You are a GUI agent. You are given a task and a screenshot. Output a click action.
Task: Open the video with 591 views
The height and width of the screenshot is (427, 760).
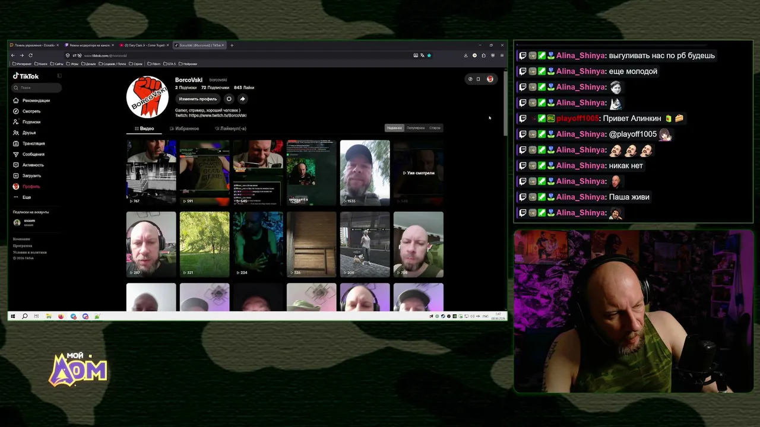point(205,173)
